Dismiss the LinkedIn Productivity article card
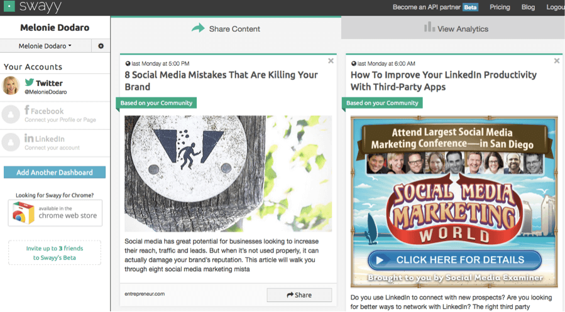565x312 pixels. tap(557, 61)
